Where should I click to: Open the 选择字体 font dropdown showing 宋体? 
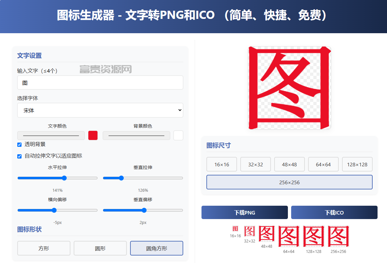100,110
